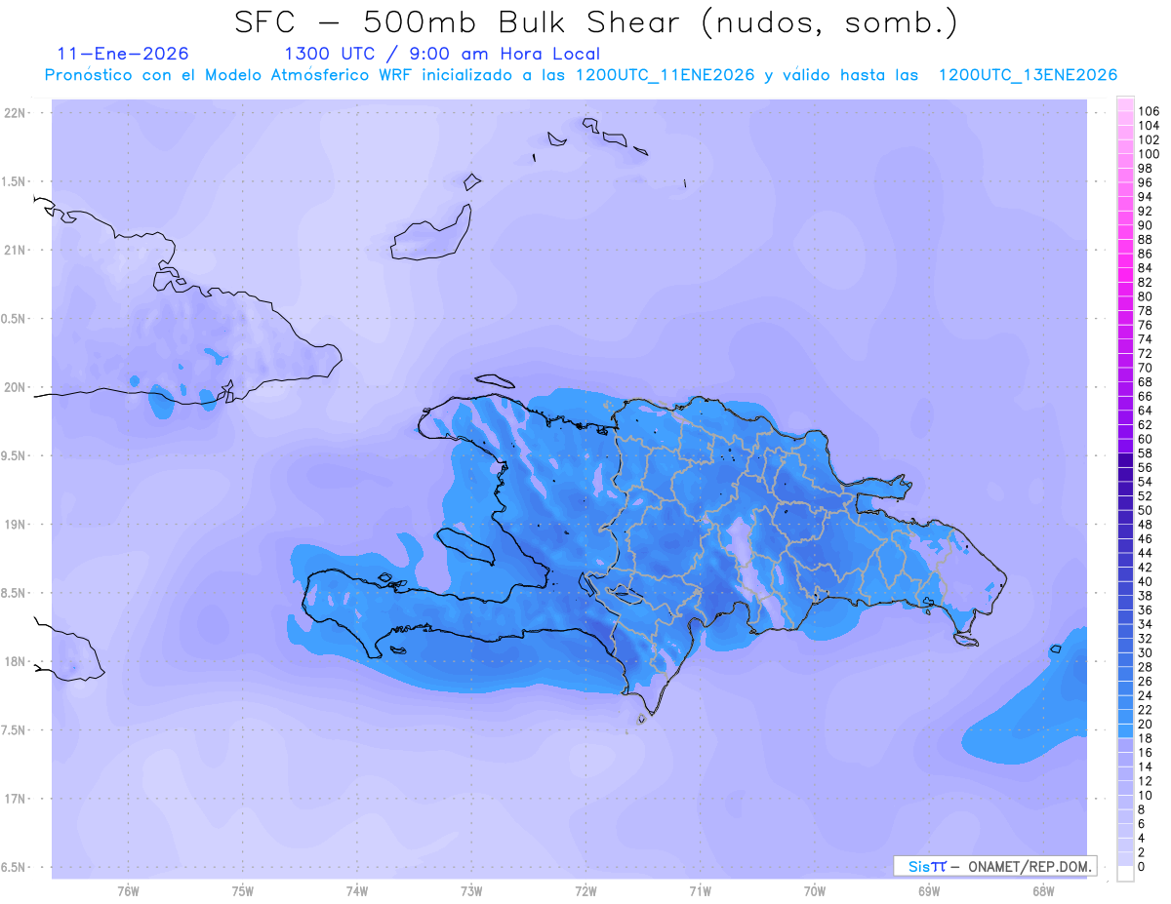Viewport: 1171px width, 904px height.
Task: Click the "100" value on color scale
Action: [1149, 154]
